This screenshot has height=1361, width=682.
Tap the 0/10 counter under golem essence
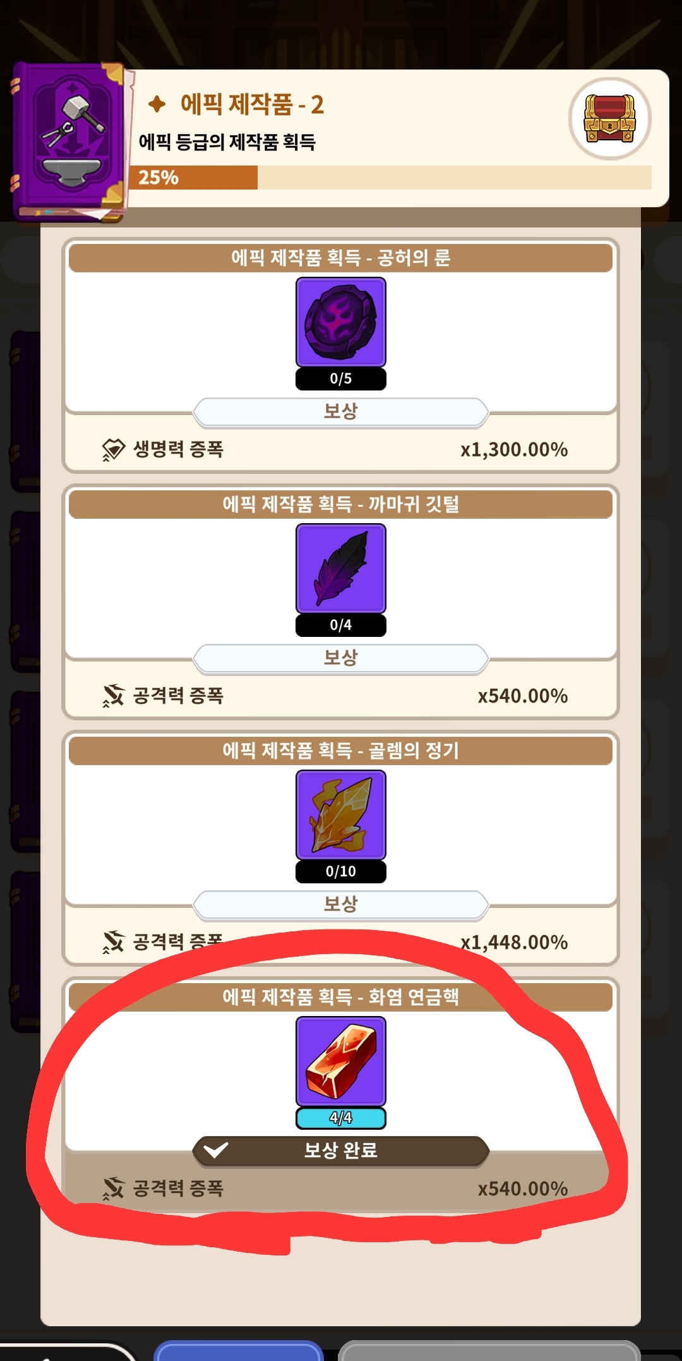pos(341,872)
